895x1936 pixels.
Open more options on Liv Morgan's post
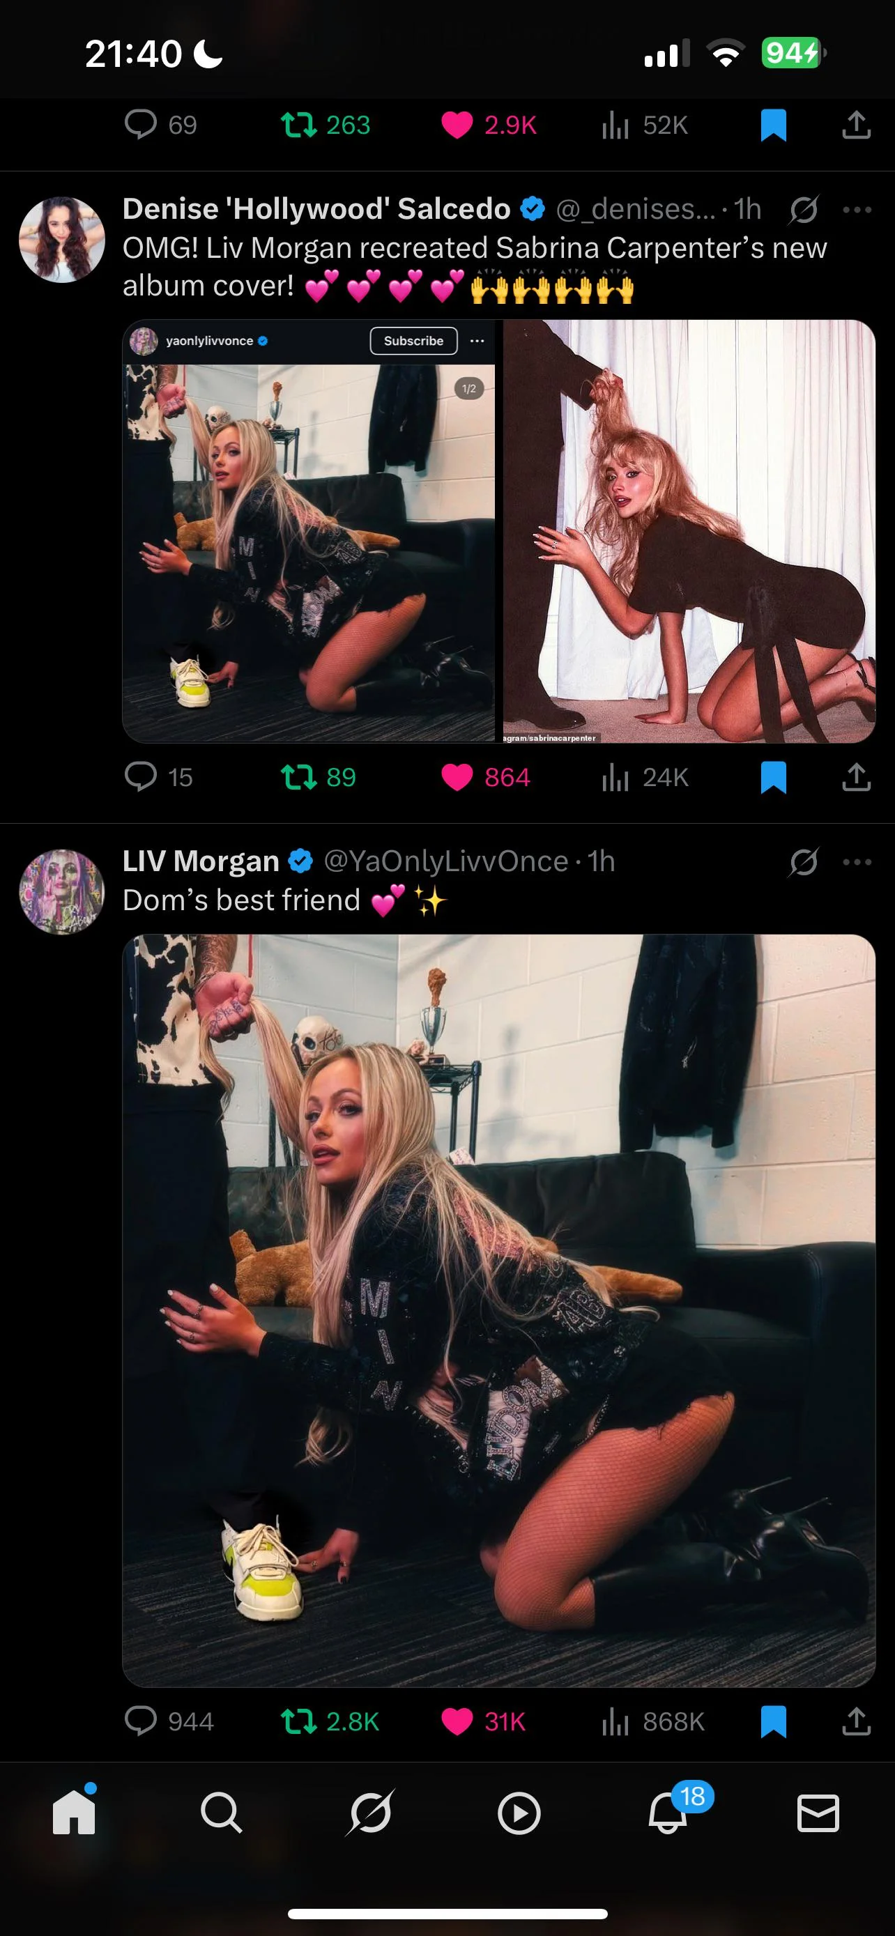[857, 862]
